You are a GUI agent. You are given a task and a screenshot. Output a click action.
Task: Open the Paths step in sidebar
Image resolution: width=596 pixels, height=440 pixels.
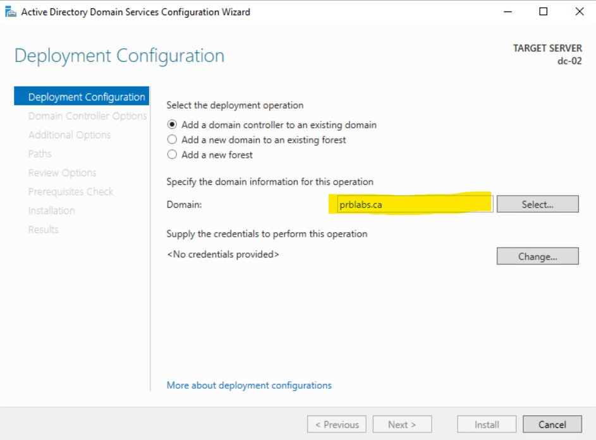tap(40, 154)
